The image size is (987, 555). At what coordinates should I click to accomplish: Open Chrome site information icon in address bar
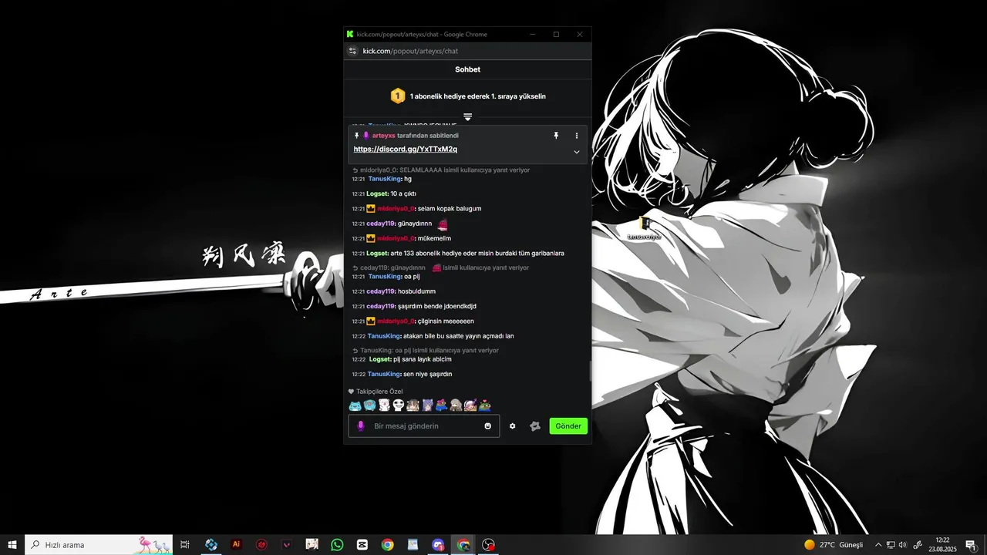(353, 51)
